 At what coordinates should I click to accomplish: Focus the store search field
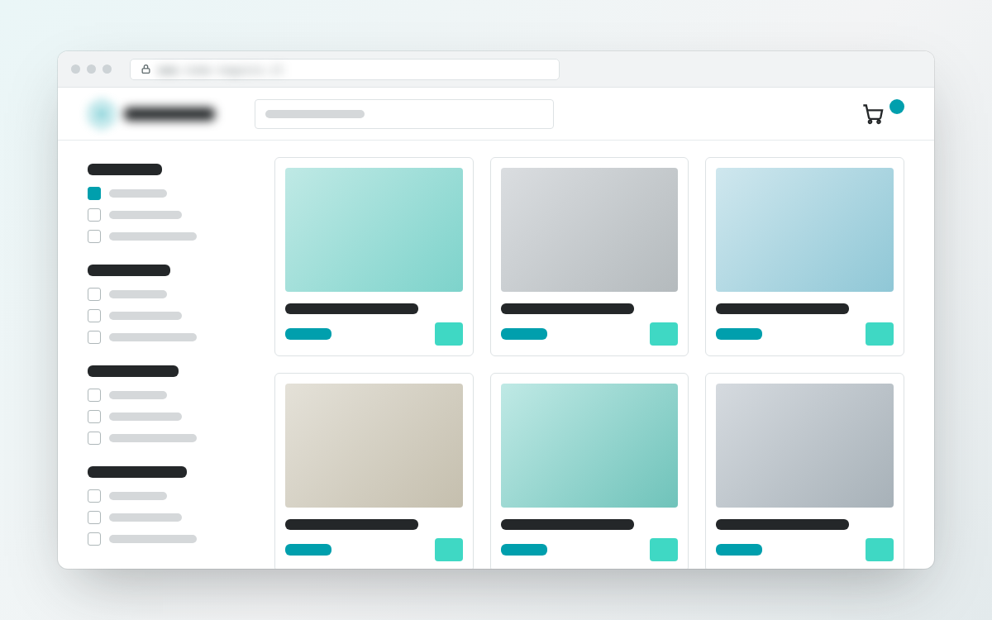point(404,114)
